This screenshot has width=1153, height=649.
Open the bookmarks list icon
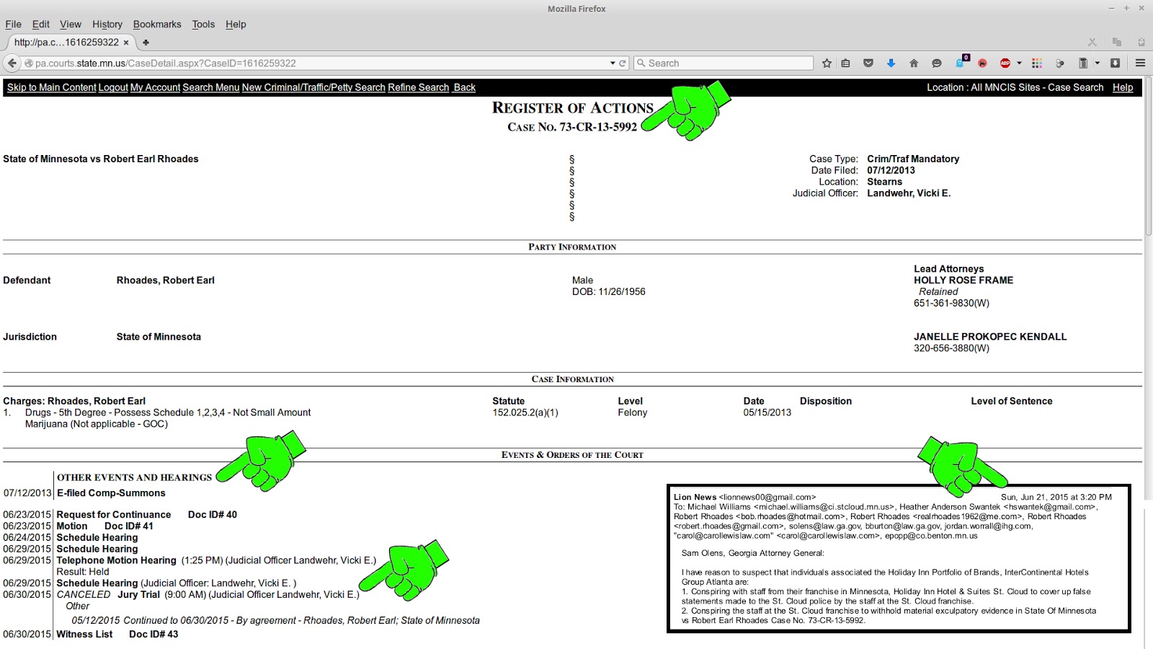(846, 63)
